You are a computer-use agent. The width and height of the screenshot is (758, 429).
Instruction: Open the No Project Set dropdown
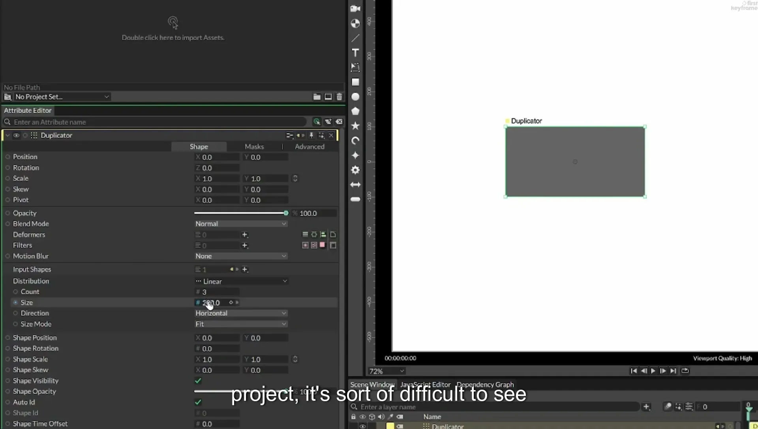click(62, 97)
